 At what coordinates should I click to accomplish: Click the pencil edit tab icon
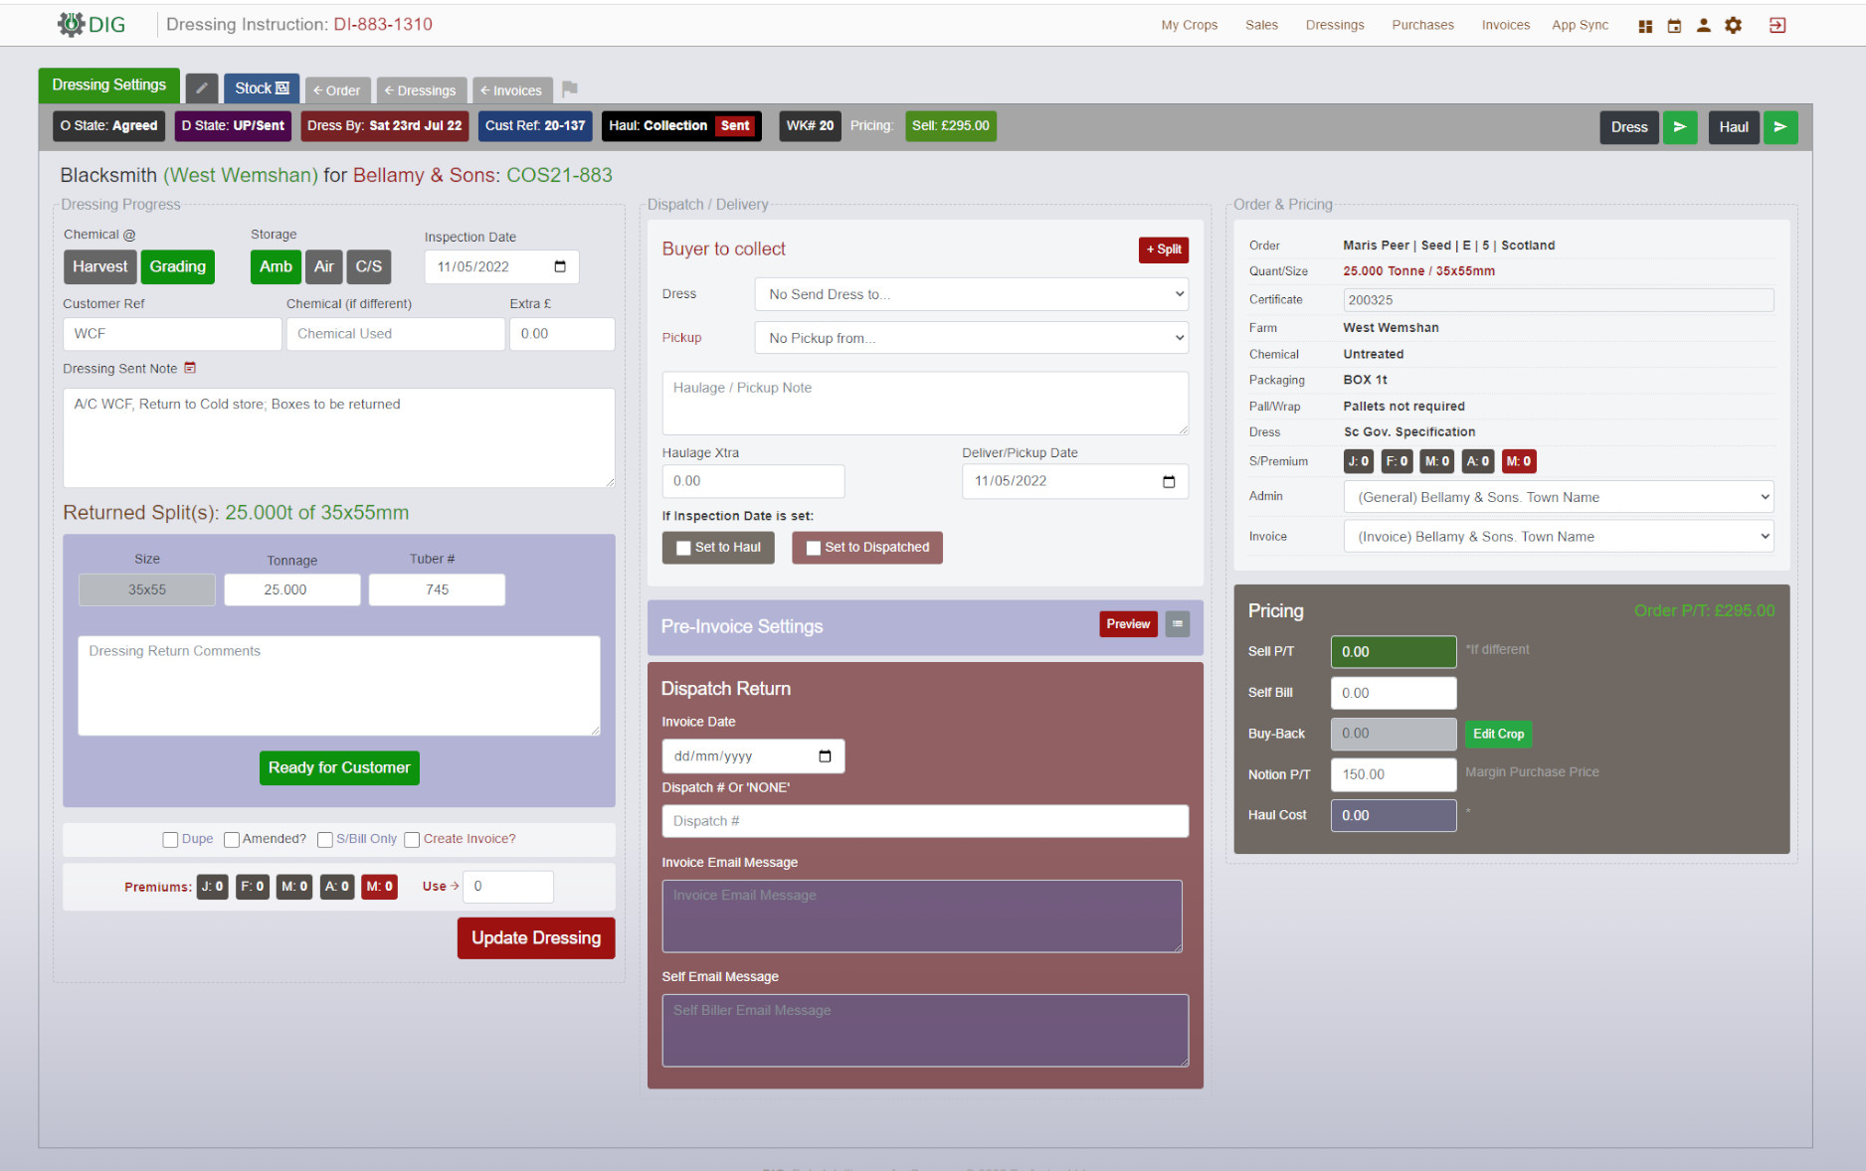coord(202,88)
